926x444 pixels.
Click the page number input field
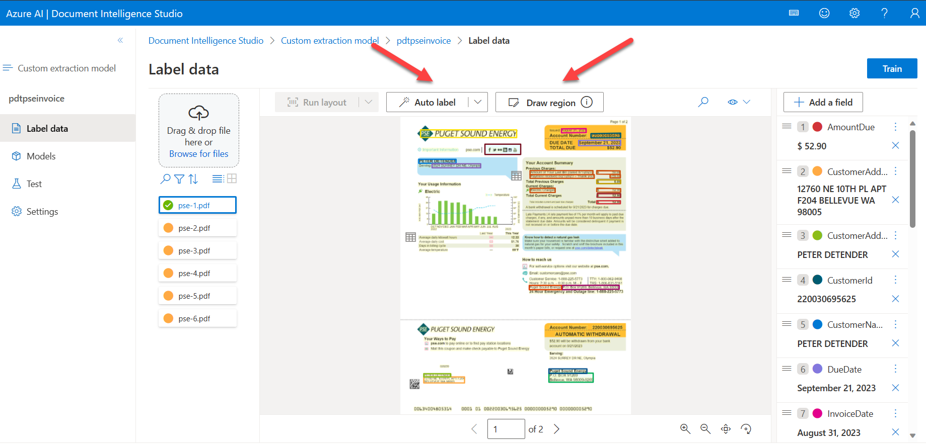click(506, 429)
